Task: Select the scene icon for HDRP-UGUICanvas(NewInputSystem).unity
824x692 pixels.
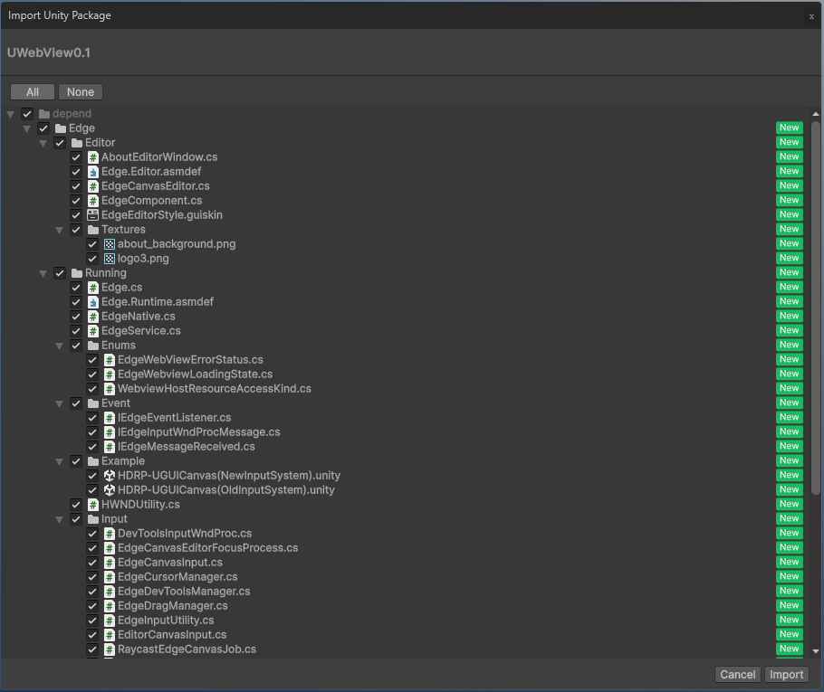Action: coord(107,475)
